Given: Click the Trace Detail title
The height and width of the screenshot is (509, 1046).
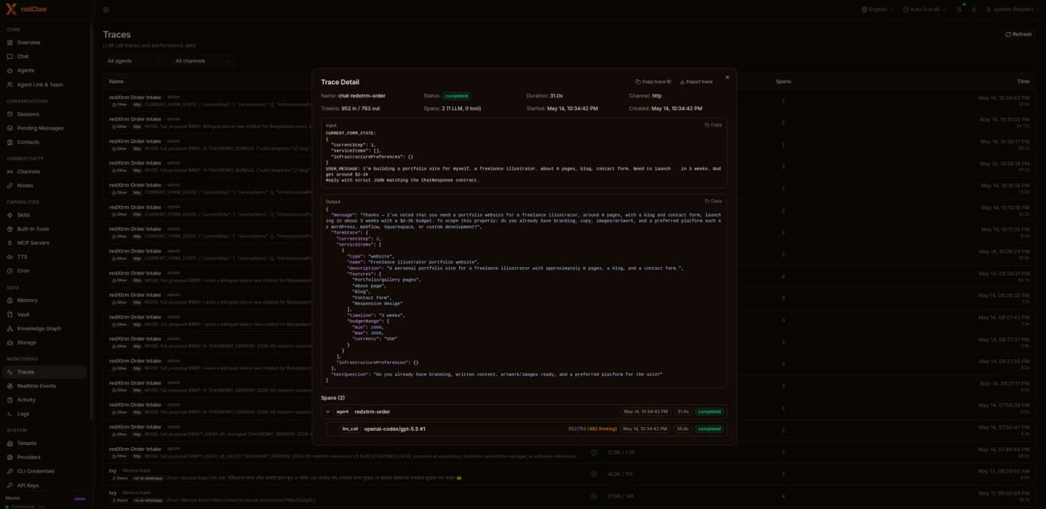Looking at the screenshot, I should pyautogui.click(x=340, y=82).
